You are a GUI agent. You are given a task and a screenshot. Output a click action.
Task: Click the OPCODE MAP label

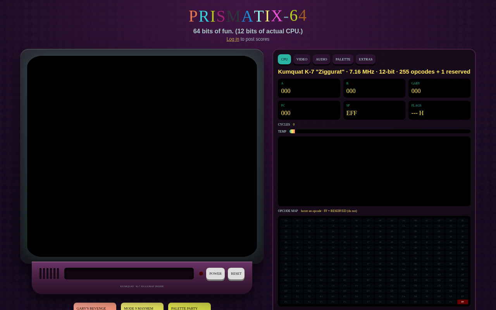tap(288, 211)
